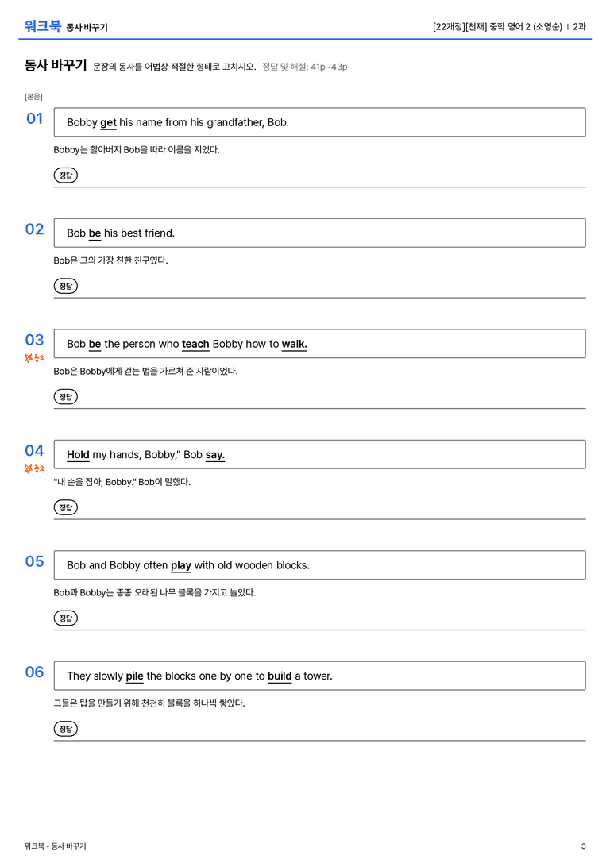Click the underlined word 'walk.' in question 03
Image resolution: width=610 pixels, height=863 pixels.
pyautogui.click(x=295, y=344)
